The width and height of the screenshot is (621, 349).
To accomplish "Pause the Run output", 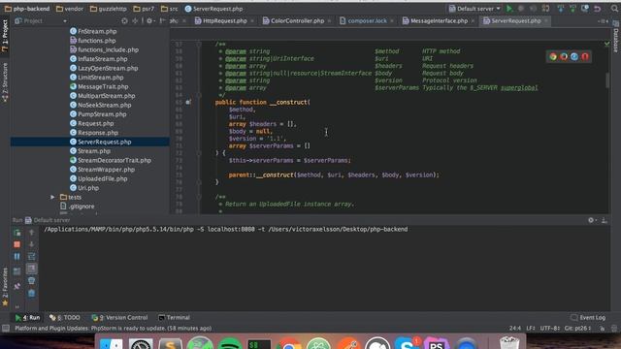I will [17, 256].
